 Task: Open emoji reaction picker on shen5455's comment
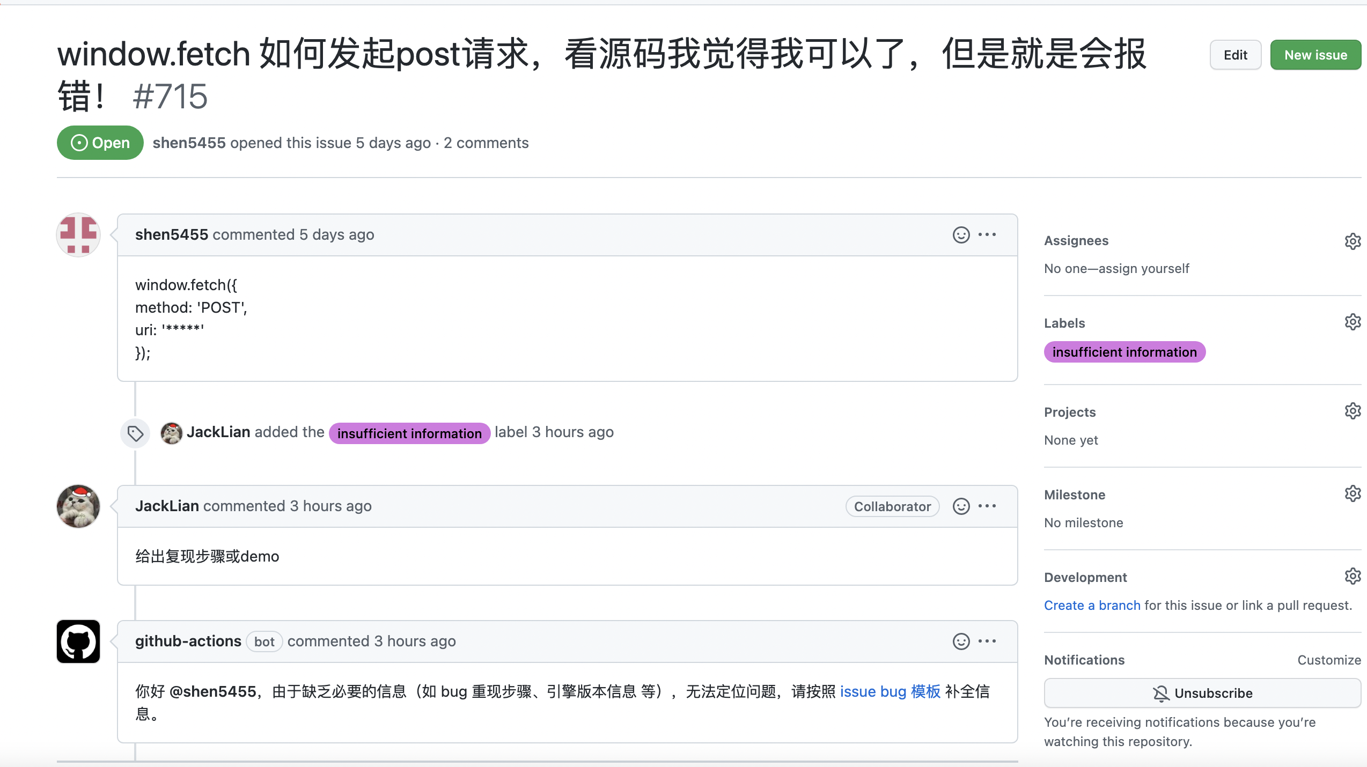961,235
